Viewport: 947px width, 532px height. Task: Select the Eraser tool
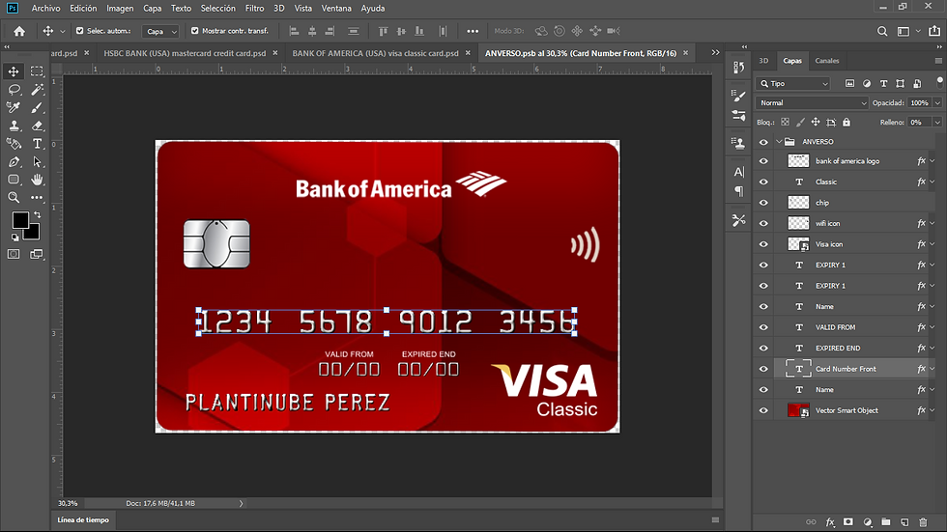click(x=37, y=126)
